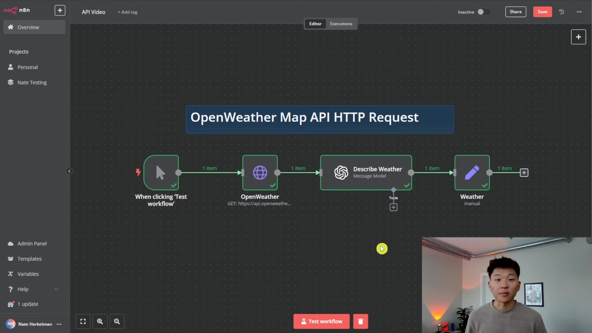Click Test workflow button
The image size is (592, 333).
point(322,322)
